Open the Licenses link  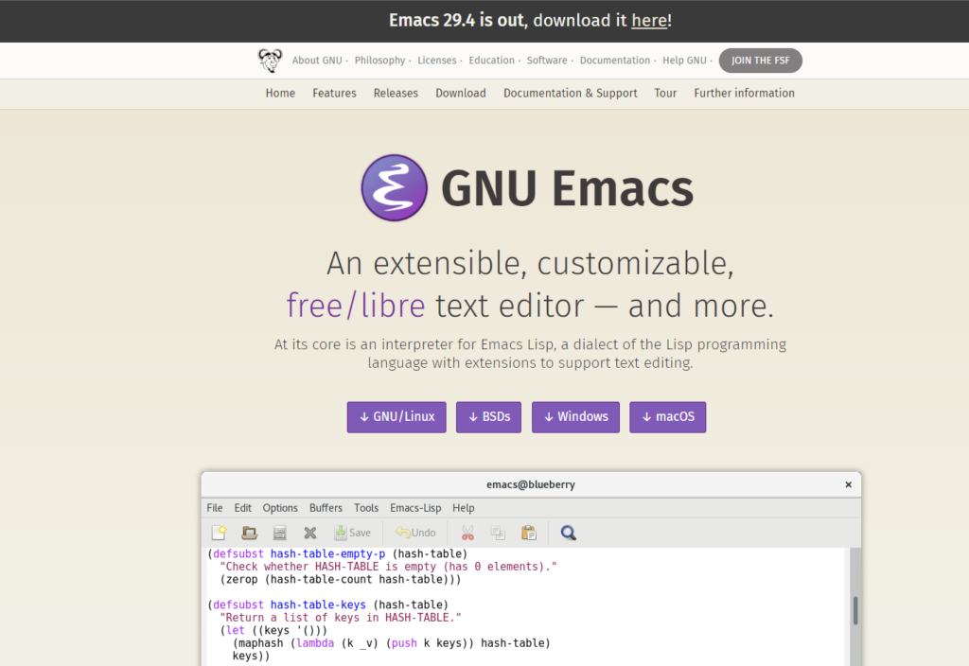(436, 61)
